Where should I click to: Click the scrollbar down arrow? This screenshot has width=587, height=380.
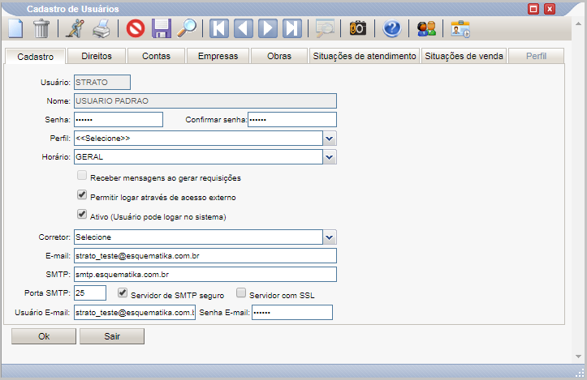point(578,357)
